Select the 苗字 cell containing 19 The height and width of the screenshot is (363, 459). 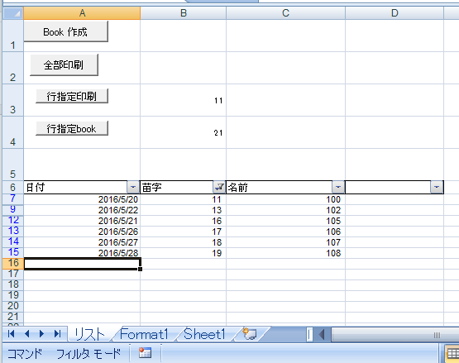click(x=184, y=253)
